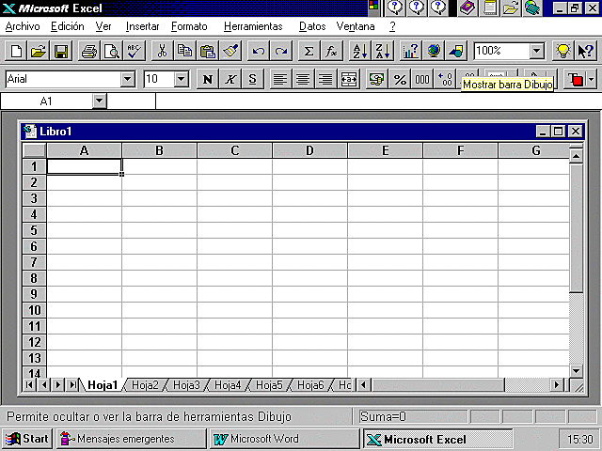Viewport: 602px width, 451px height.
Task: Open the Datos menu
Action: 312,26
